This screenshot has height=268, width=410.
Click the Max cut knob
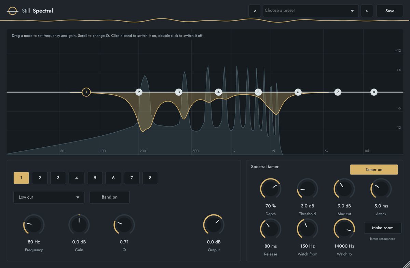(x=344, y=189)
